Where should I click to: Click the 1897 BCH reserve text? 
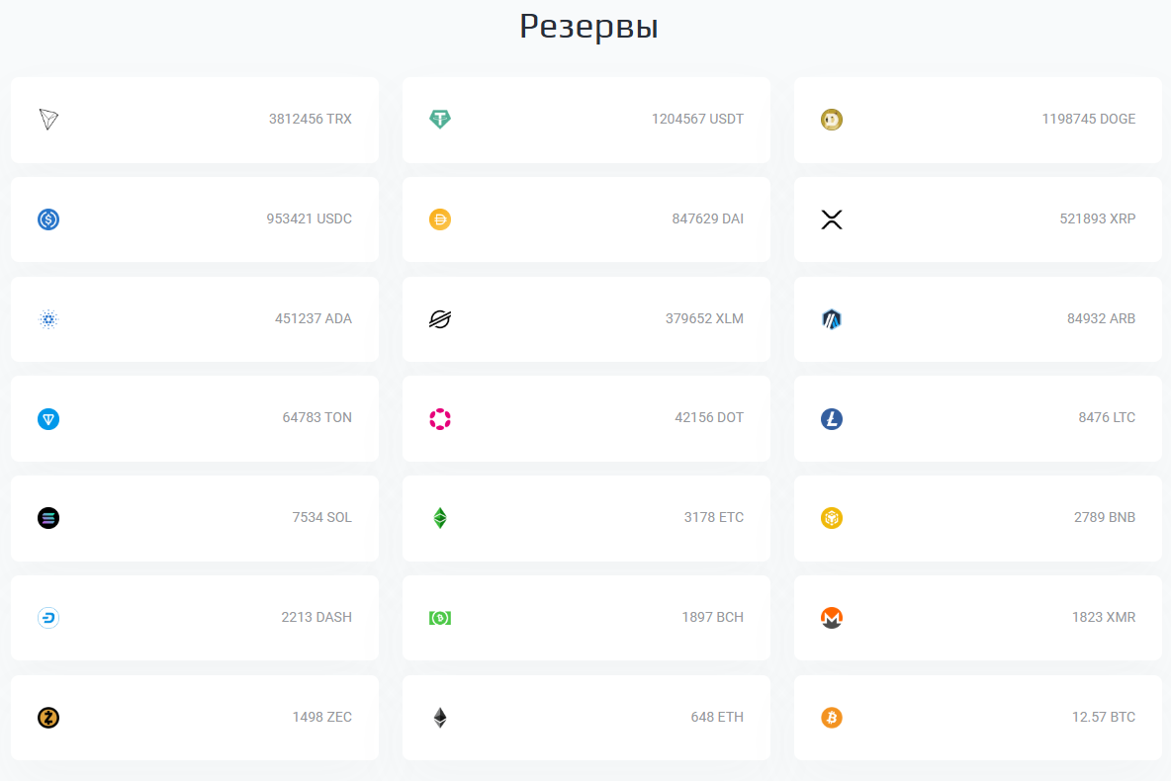(712, 618)
